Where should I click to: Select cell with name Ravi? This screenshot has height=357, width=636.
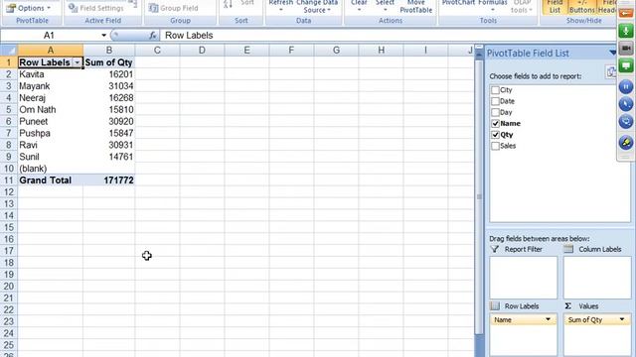tap(51, 145)
